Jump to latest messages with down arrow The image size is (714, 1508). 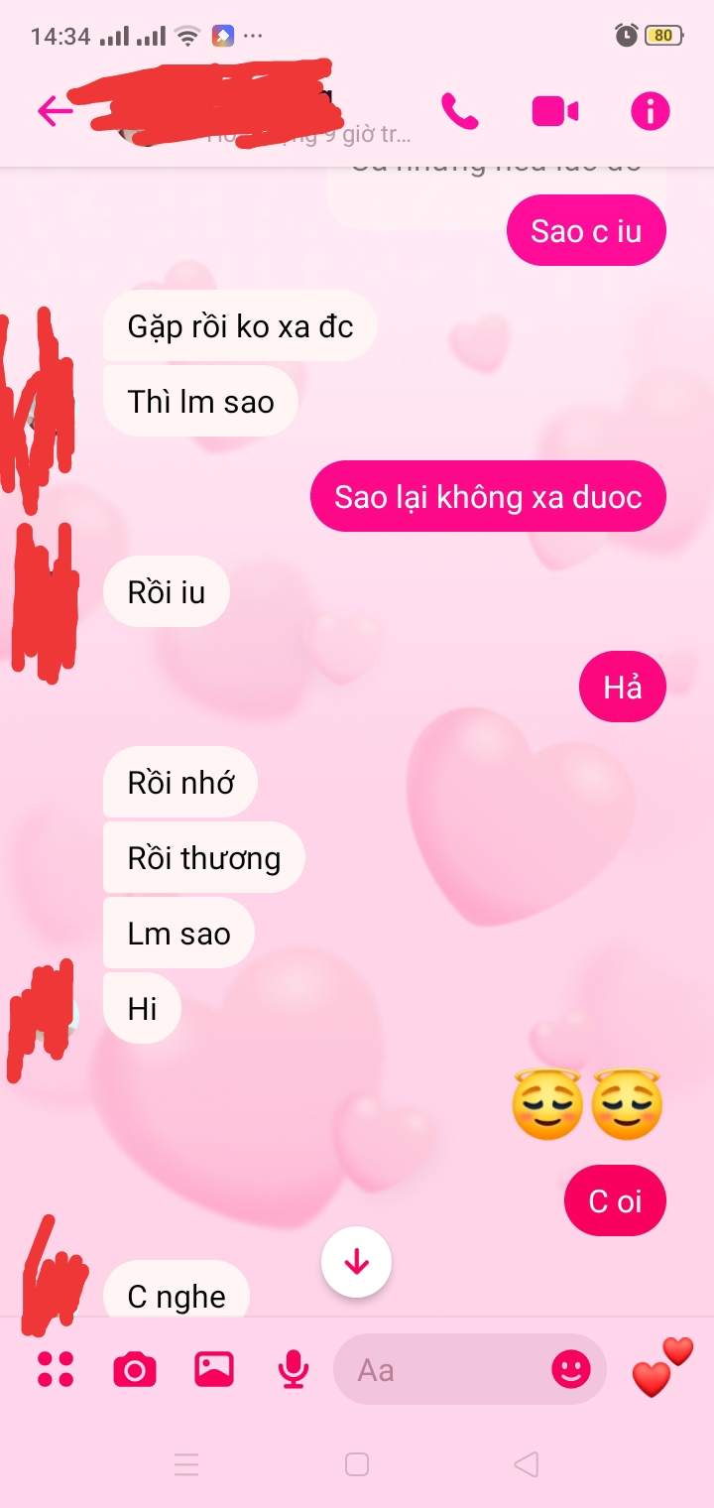point(356,1263)
